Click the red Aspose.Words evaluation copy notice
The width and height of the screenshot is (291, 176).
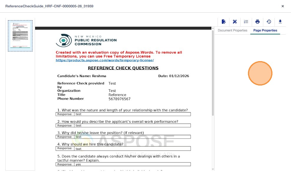[119, 54]
